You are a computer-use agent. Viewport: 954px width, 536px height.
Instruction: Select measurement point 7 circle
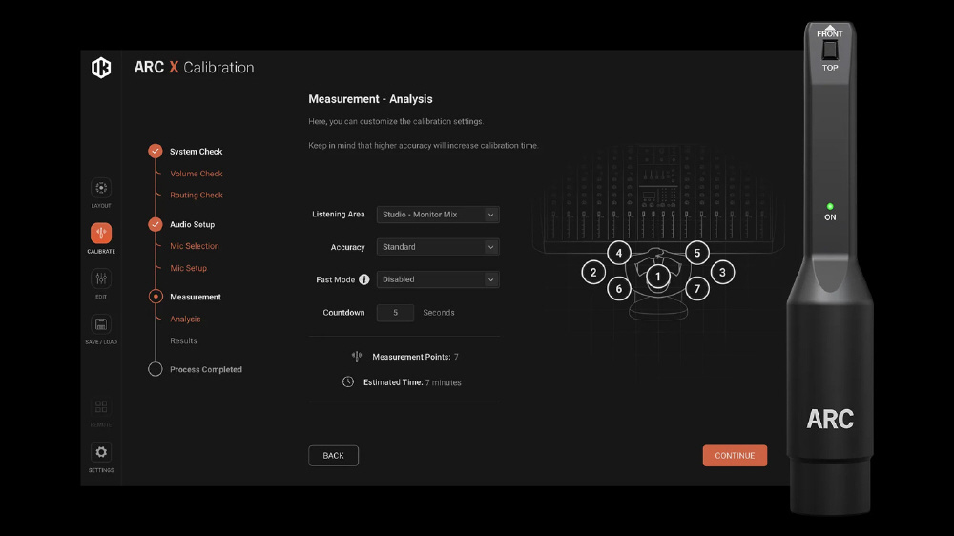pyautogui.click(x=697, y=288)
